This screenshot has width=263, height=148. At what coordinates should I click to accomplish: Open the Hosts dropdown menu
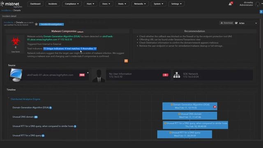[x=122, y=4]
